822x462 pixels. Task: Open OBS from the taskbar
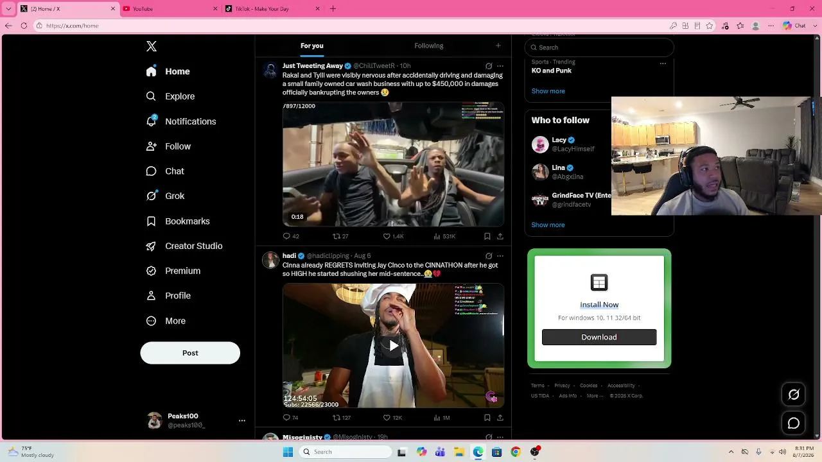pyautogui.click(x=535, y=452)
